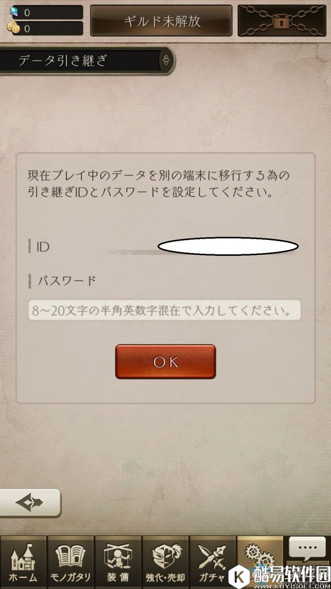Viewport: 331px width, 589px height.
Task: Open the chat speech bubble
Action: 307,547
